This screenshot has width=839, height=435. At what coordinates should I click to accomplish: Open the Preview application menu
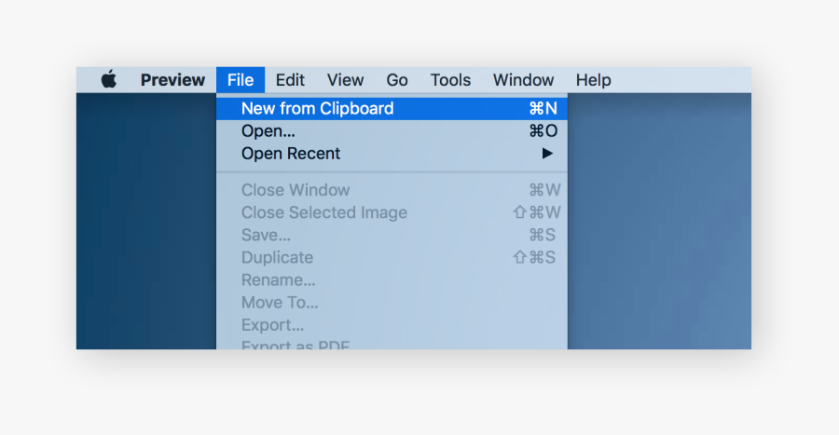[x=172, y=80]
